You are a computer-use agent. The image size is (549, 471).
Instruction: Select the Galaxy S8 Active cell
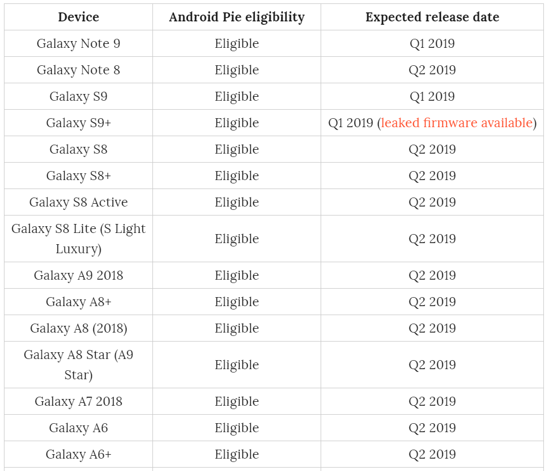(x=78, y=202)
